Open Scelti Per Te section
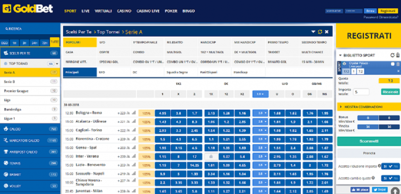Viewport: 401px width, 194px height. click(x=30, y=53)
